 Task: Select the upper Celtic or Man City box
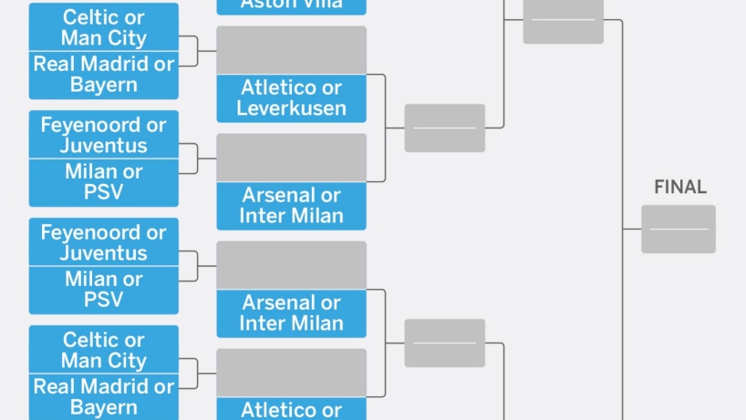coord(104,26)
